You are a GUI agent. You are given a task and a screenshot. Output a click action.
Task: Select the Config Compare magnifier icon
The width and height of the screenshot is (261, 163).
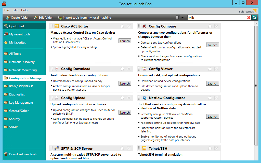coord(144,26)
